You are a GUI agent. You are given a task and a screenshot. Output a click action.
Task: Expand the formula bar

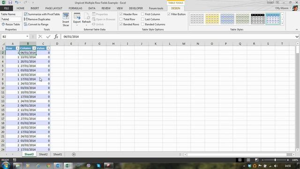(297, 37)
